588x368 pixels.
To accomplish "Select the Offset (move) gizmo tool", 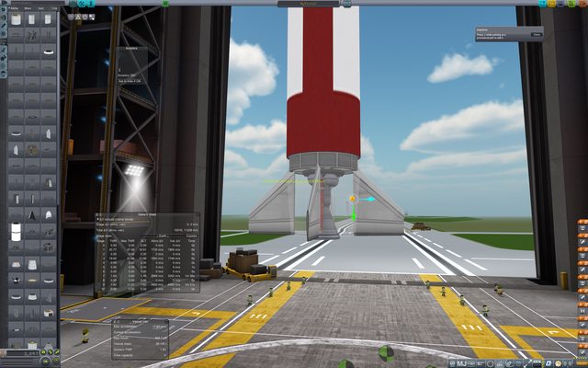I will pyautogui.click(x=77, y=17).
